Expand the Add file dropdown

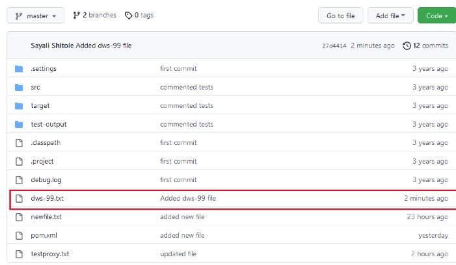point(390,16)
